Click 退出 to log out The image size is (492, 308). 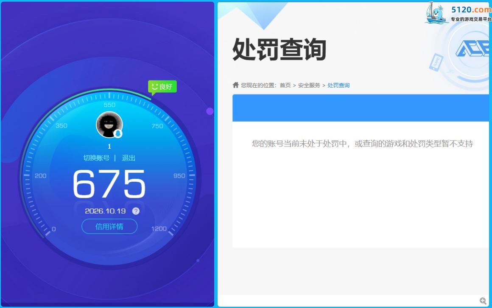tap(129, 158)
